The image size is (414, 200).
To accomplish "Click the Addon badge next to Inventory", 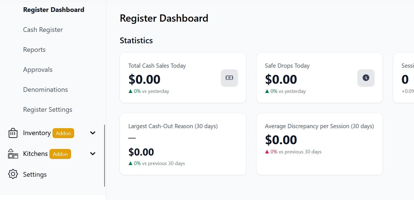I will coord(63,133).
